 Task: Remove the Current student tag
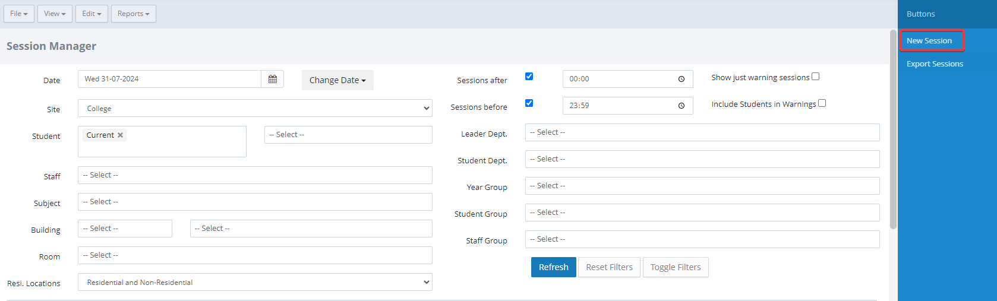point(121,135)
